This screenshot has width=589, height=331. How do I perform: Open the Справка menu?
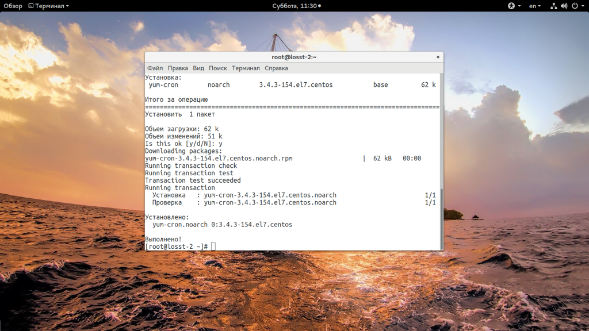click(x=276, y=68)
